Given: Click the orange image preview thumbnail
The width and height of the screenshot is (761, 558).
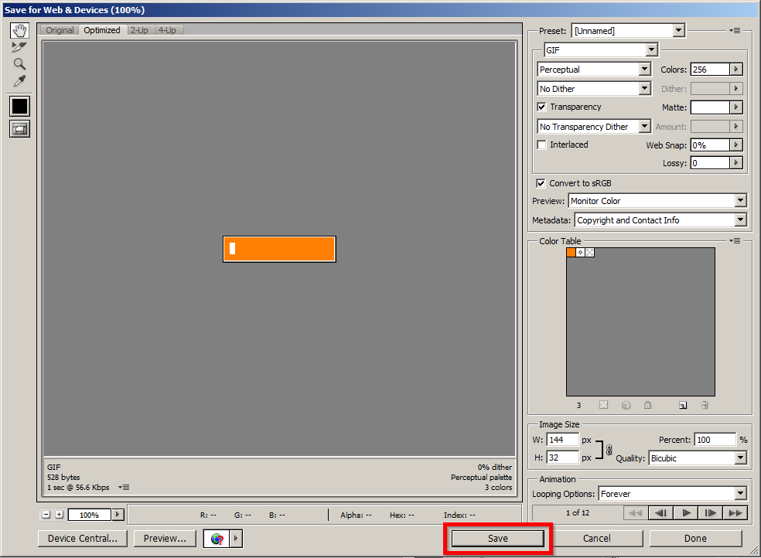Looking at the screenshot, I should point(279,249).
